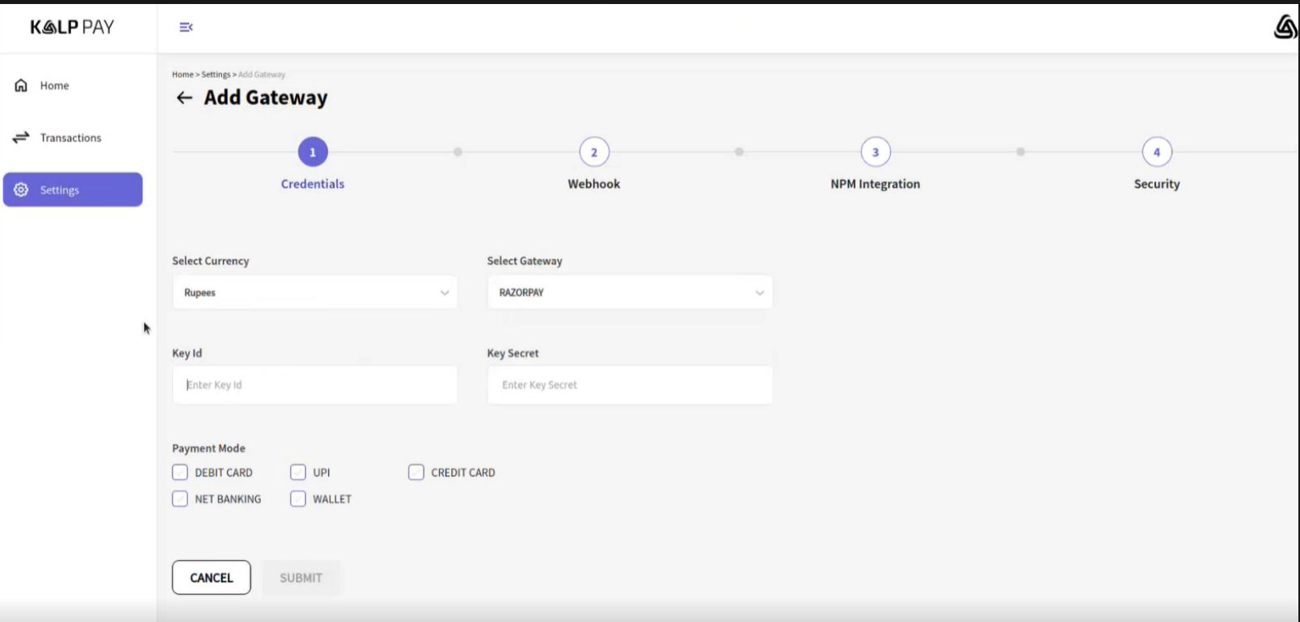Image resolution: width=1300 pixels, height=622 pixels.
Task: Click the back arrow beside Add Gateway
Action: coord(184,98)
